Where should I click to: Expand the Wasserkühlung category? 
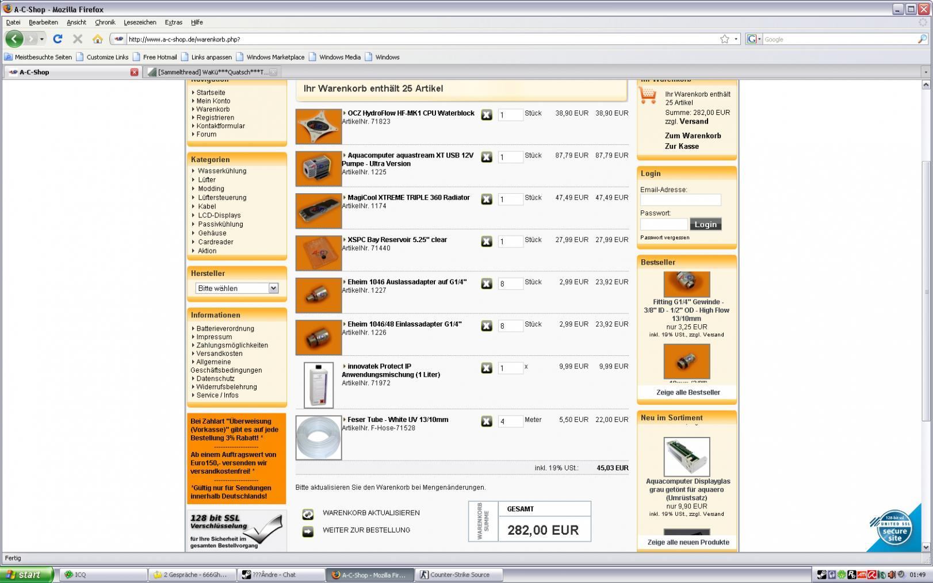coord(222,171)
